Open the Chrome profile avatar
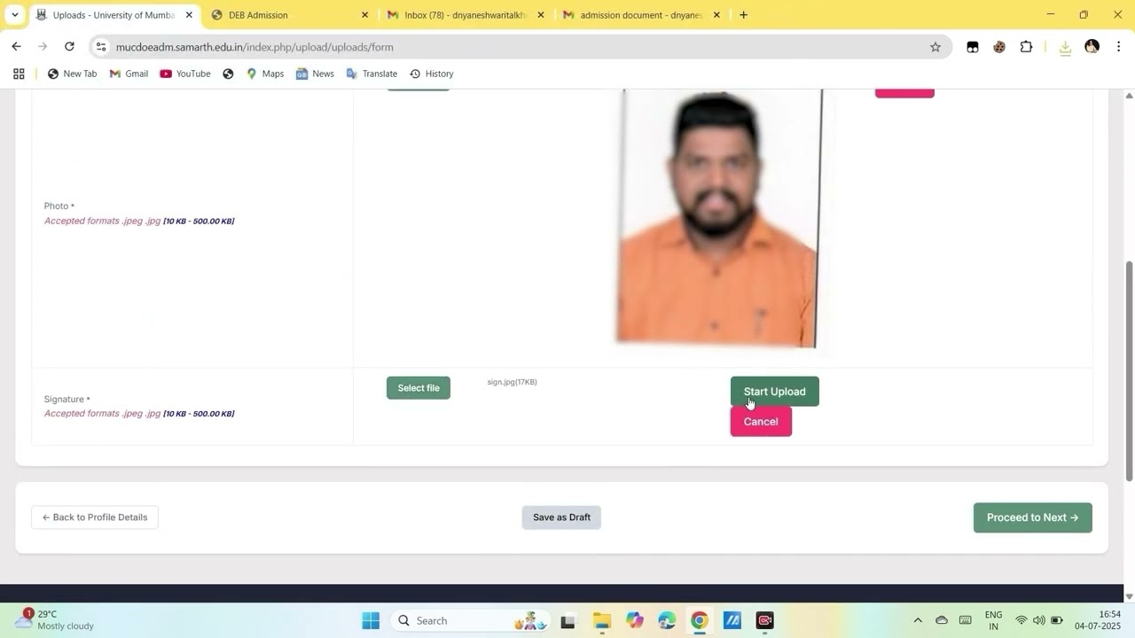This screenshot has height=638, width=1135. (x=1092, y=47)
